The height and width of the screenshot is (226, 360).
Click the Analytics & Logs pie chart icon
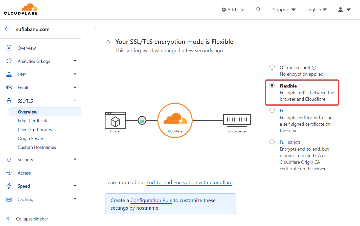[9, 61]
